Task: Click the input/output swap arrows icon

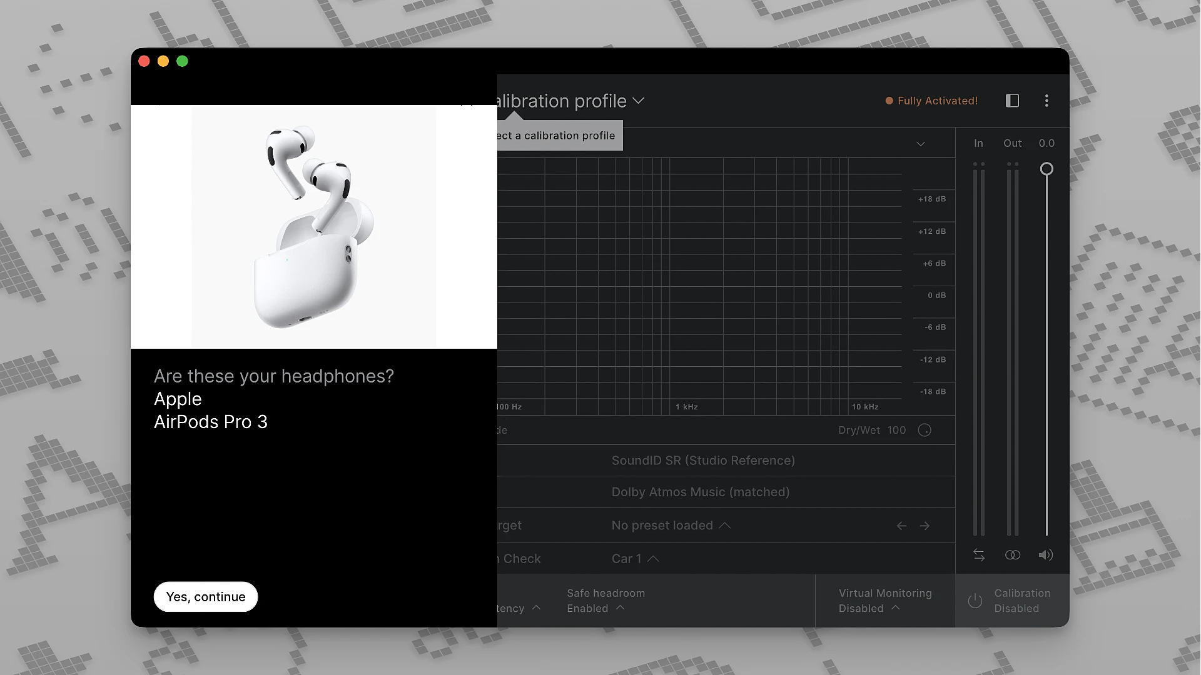Action: coord(979,555)
